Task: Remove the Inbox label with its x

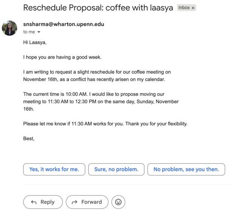Action: pyautogui.click(x=193, y=8)
